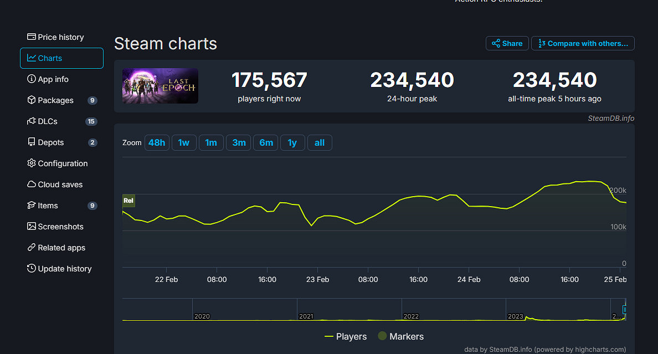Open the Update history icon

pos(32,269)
